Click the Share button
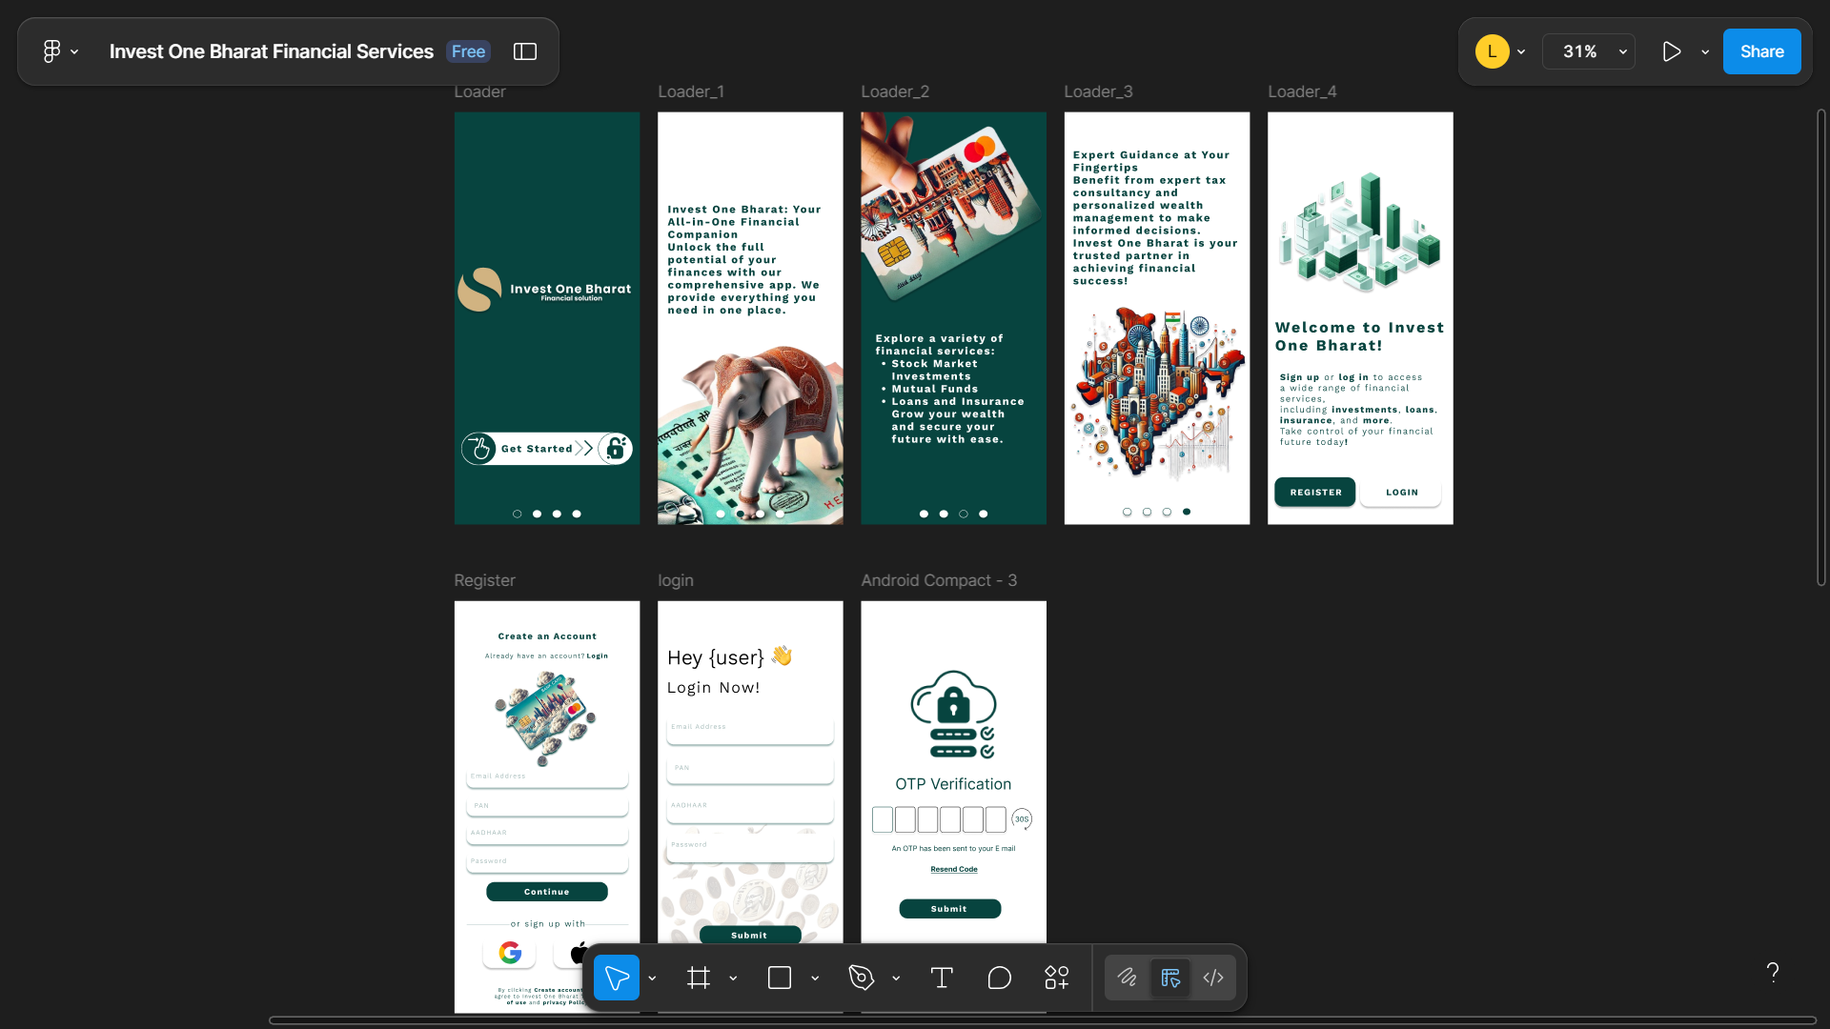The height and width of the screenshot is (1029, 1830). (x=1761, y=51)
